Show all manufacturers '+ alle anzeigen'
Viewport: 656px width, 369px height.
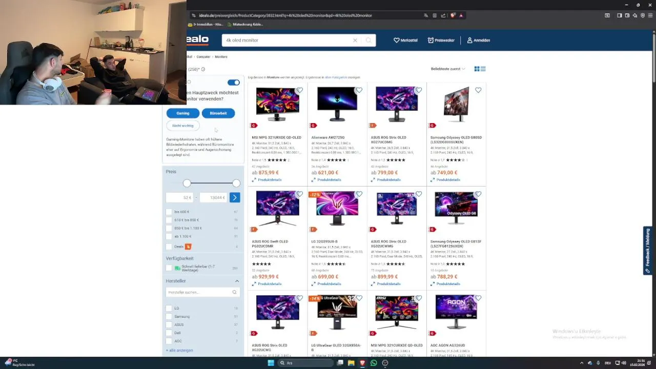point(179,351)
